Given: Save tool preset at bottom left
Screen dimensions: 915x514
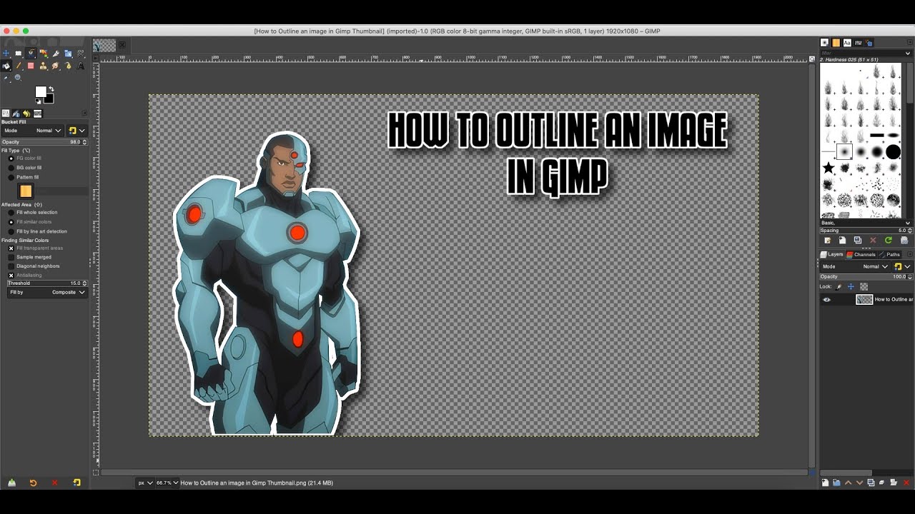Looking at the screenshot, I should pyautogui.click(x=11, y=483).
